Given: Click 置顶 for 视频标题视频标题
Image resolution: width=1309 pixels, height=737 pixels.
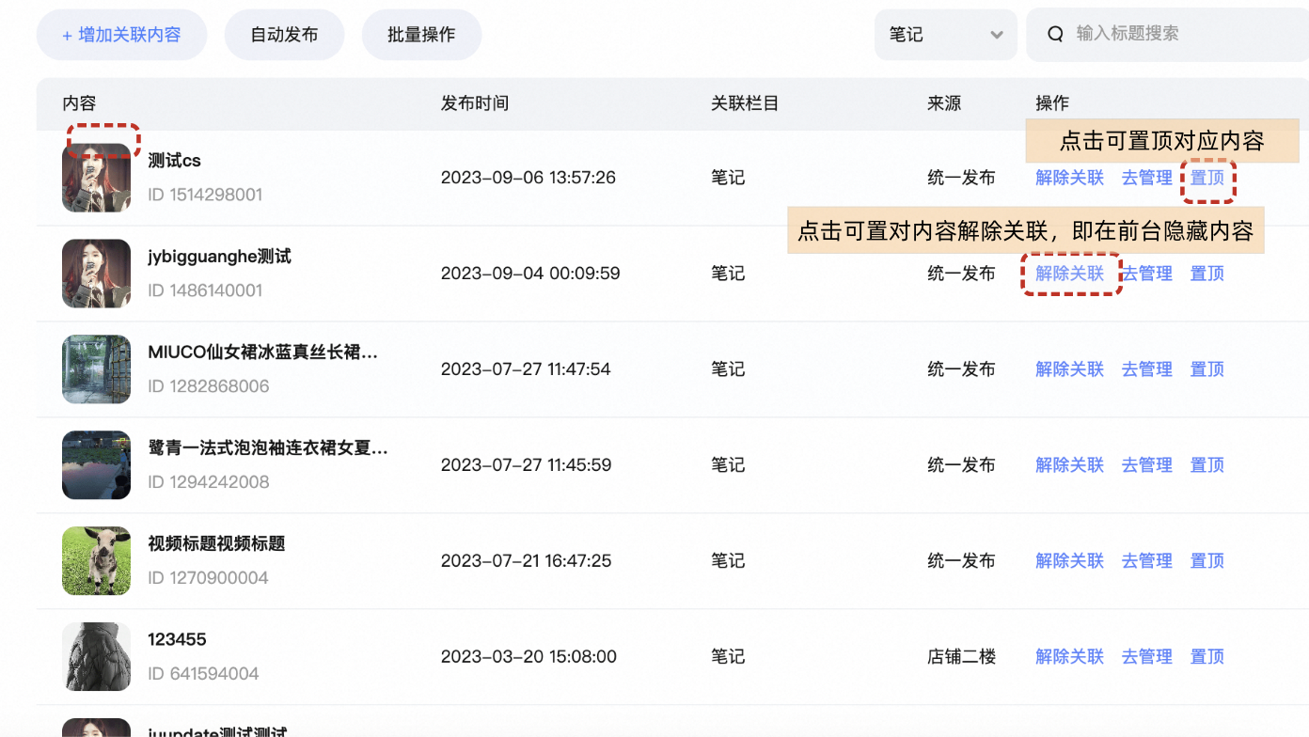Looking at the screenshot, I should coord(1207,561).
